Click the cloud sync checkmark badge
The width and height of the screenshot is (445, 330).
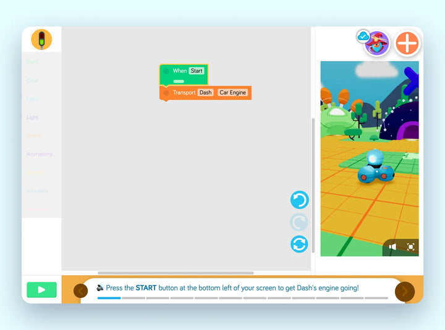(363, 36)
